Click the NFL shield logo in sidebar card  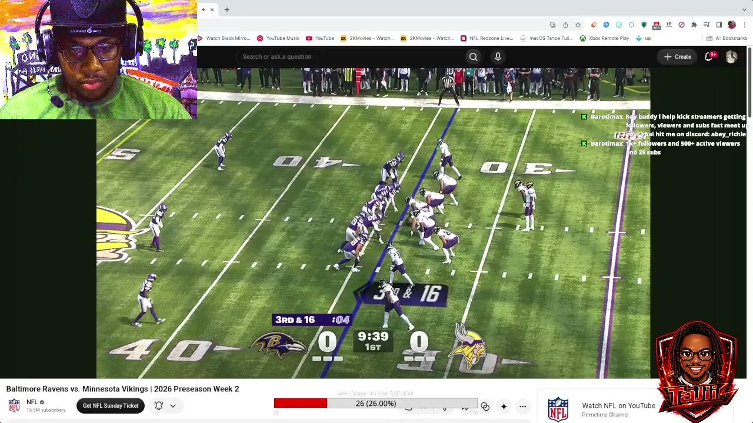(x=558, y=409)
